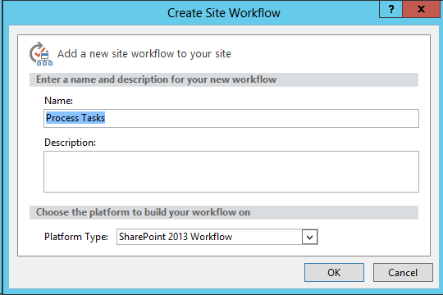This screenshot has height=295, width=443.
Task: Click the 'Enter a name and description' section header
Action: pos(224,79)
